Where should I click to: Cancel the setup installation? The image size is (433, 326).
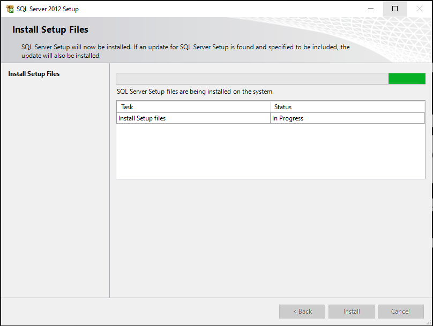pyautogui.click(x=401, y=312)
